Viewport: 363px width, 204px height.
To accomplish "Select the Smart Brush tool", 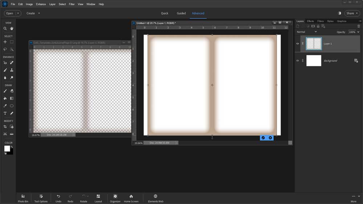I will 5,70.
